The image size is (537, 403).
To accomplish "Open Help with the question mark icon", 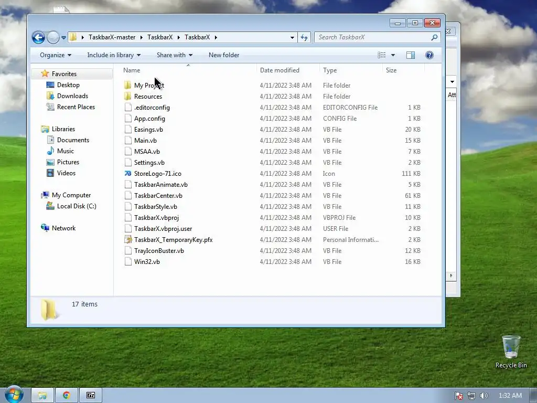I will click(x=429, y=55).
